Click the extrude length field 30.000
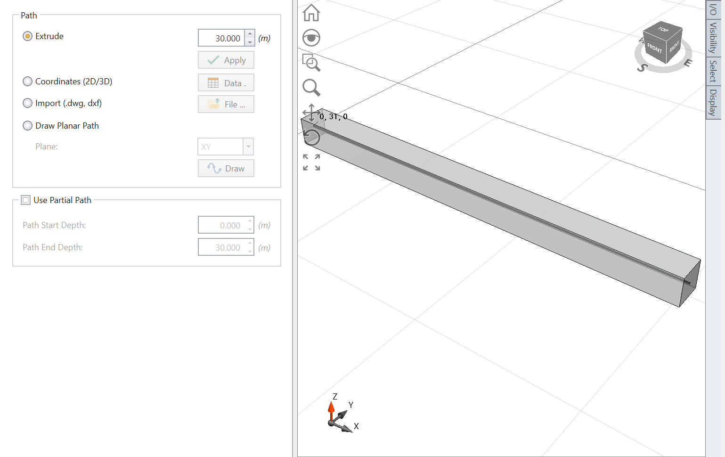Viewport: 725px width, 457px height. 222,38
